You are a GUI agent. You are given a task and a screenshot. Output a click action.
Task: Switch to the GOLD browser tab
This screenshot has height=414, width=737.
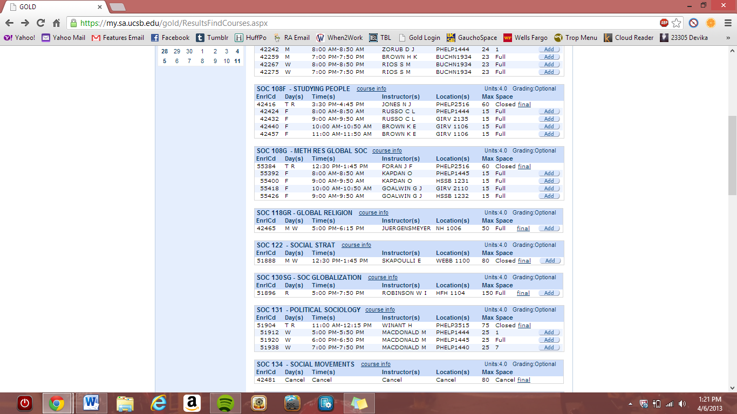click(54, 7)
